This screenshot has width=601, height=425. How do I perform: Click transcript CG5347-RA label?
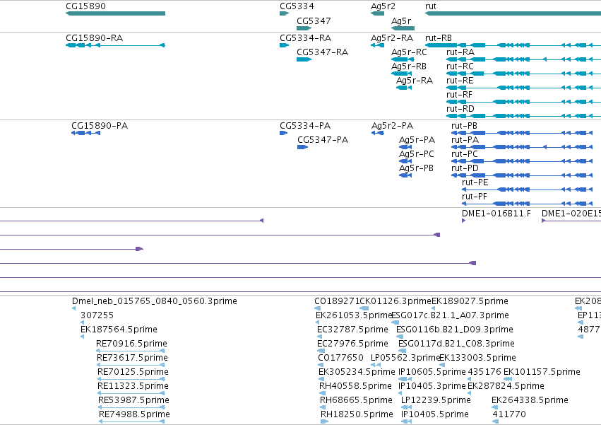[x=322, y=52]
